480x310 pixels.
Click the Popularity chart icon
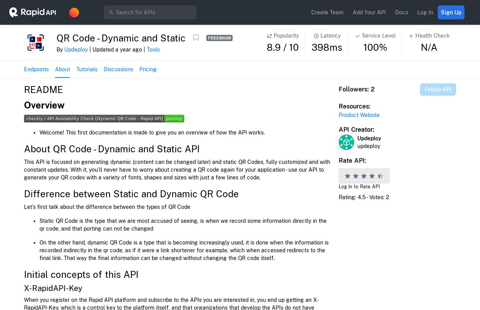pyautogui.click(x=269, y=36)
